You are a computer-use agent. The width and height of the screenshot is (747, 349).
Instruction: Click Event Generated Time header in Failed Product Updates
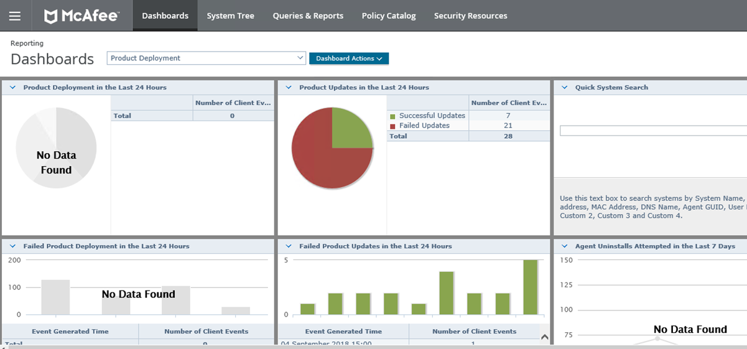pyautogui.click(x=343, y=332)
